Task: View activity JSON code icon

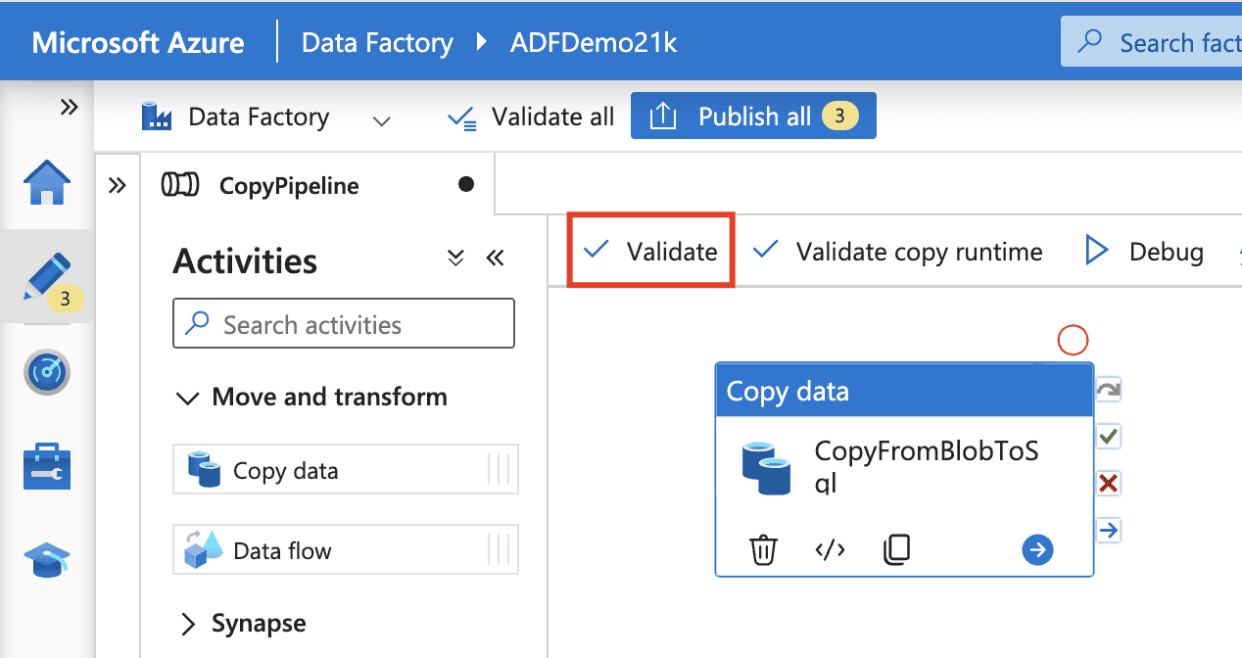Action: 830,550
